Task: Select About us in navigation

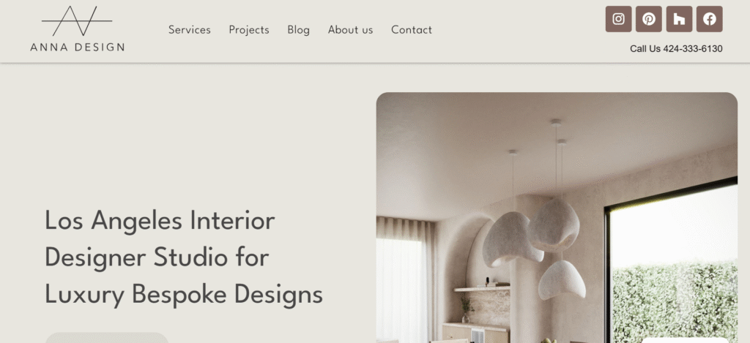Action: (x=350, y=30)
